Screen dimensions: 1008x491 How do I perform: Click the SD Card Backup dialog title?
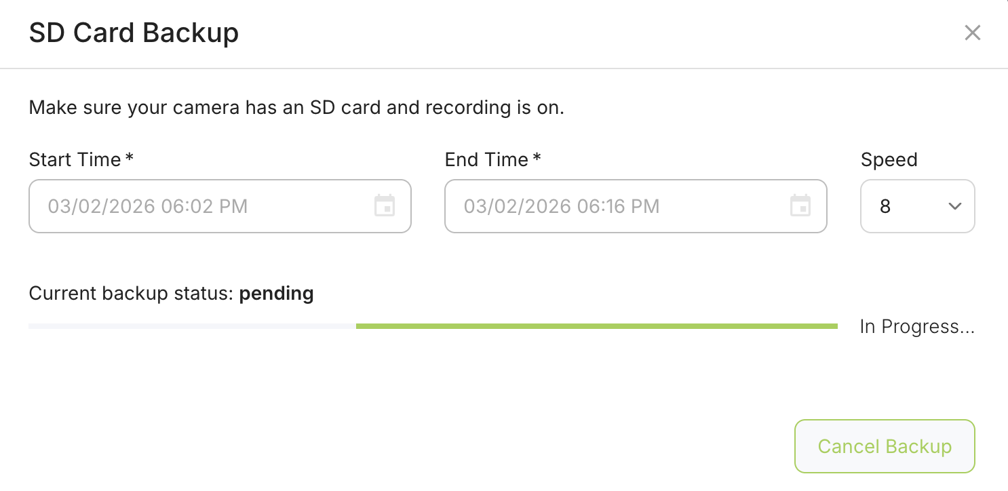tap(134, 33)
